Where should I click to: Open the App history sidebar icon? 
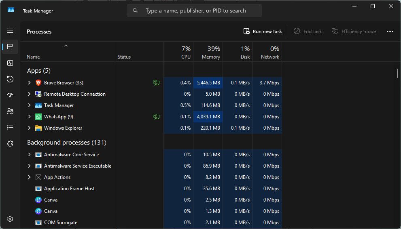(10, 79)
